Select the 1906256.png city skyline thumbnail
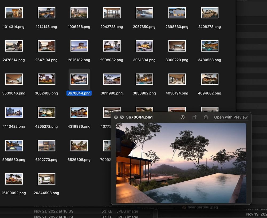Image resolution: width=267 pixels, height=218 pixels. coord(79,13)
